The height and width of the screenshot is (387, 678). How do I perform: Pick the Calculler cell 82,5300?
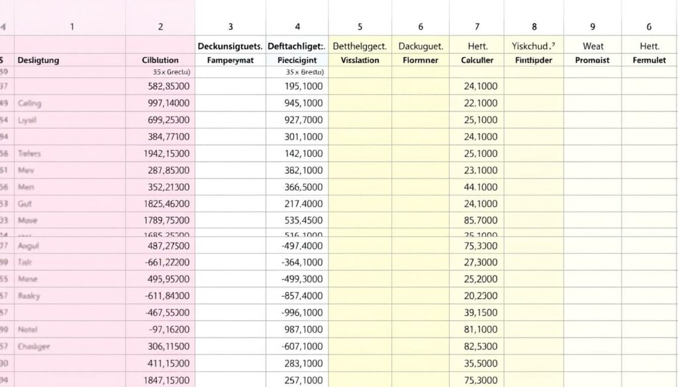pyautogui.click(x=477, y=347)
